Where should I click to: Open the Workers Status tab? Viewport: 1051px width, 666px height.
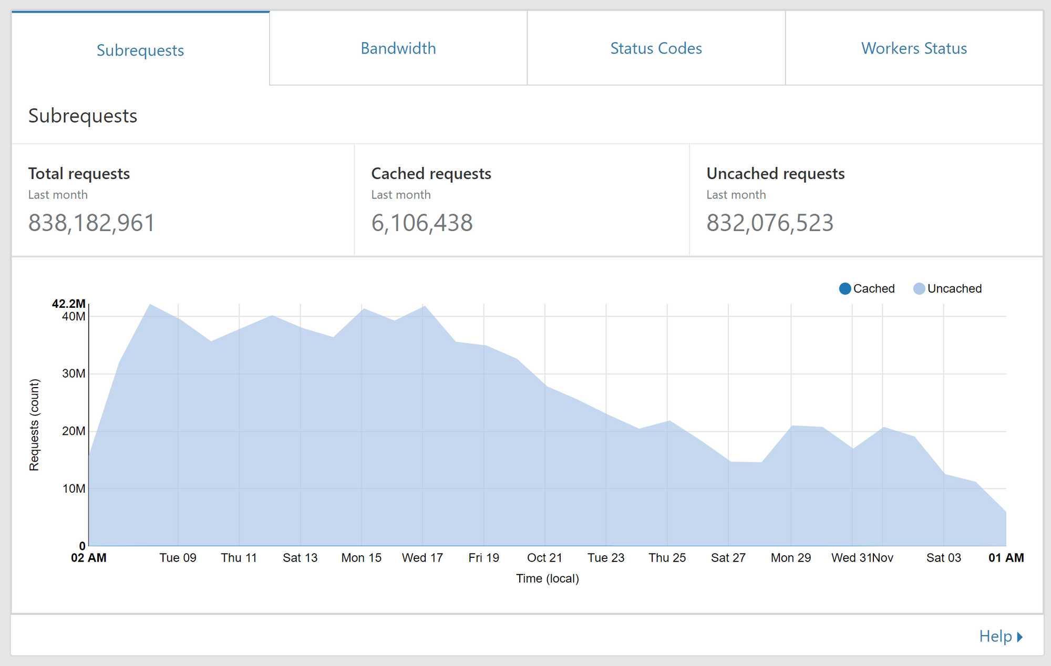(x=914, y=48)
